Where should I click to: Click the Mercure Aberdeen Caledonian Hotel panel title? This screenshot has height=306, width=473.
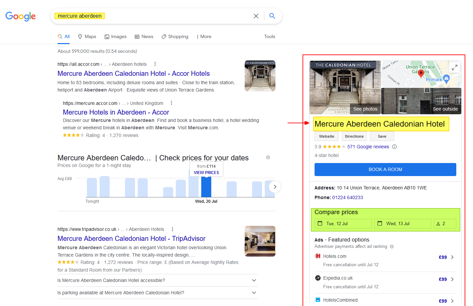(380, 124)
